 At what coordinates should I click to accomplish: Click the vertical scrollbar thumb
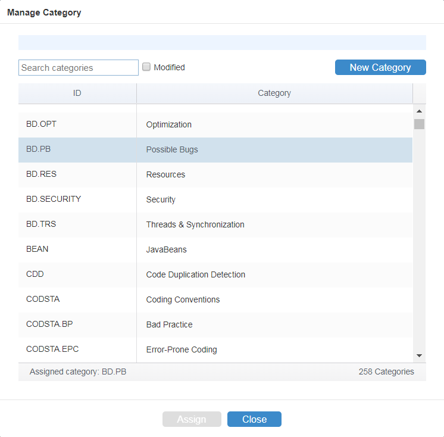(x=419, y=124)
